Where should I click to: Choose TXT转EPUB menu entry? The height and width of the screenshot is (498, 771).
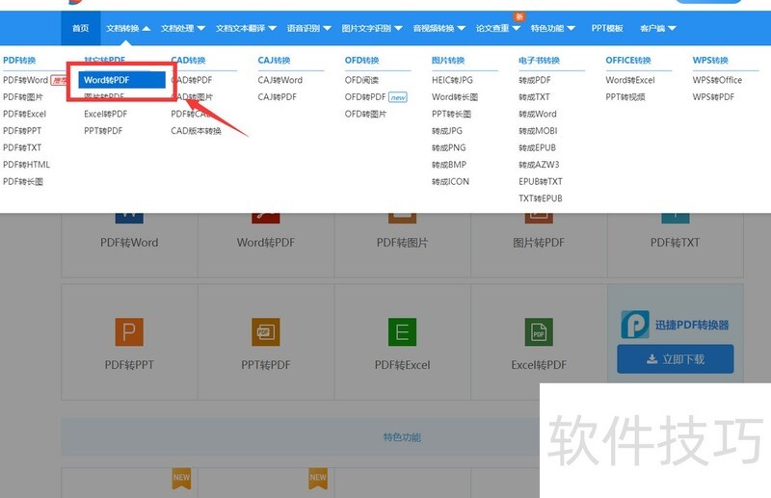click(540, 198)
